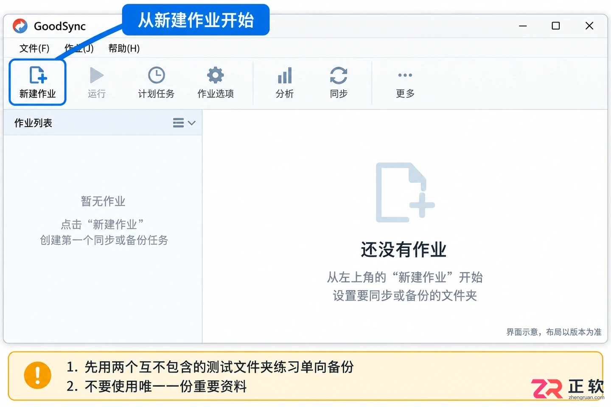Click the GoodSync logo in title bar

tap(20, 26)
